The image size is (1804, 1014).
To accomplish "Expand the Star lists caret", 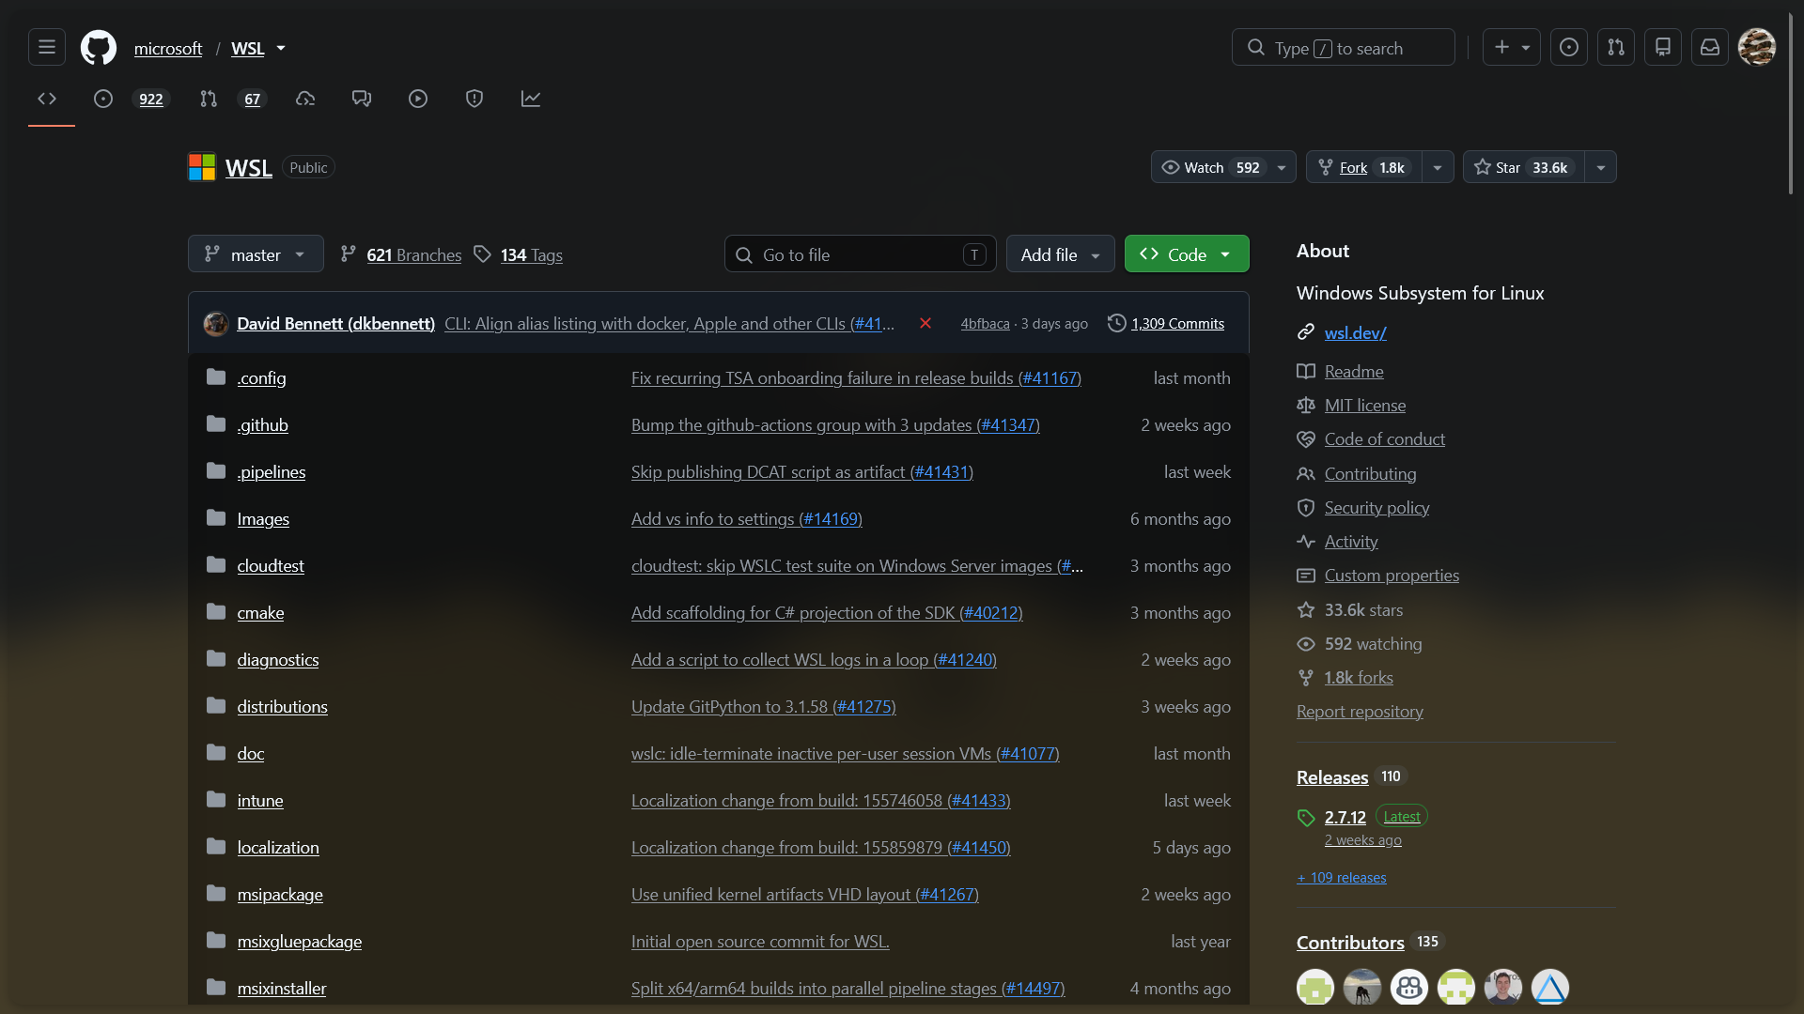I will pyautogui.click(x=1600, y=167).
